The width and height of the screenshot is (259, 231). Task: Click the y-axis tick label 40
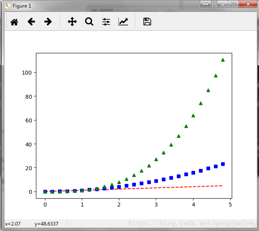click(x=28, y=145)
